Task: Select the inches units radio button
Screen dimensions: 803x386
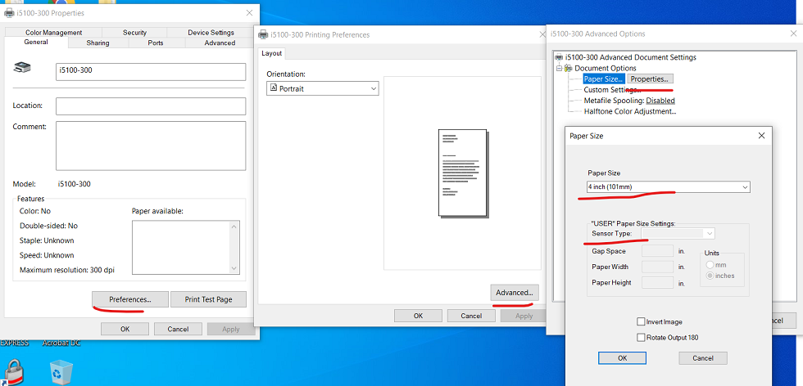Action: [x=710, y=276]
